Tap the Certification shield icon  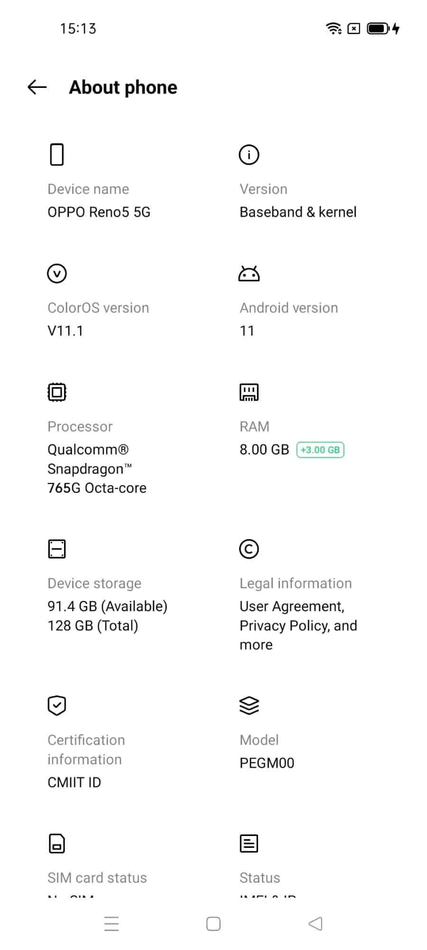coord(57,705)
